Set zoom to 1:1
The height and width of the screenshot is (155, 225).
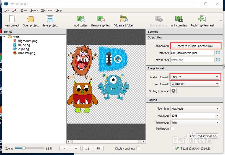tap(87, 149)
